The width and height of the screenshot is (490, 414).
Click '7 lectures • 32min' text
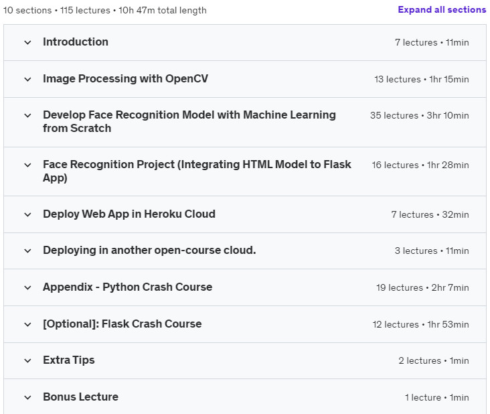(x=430, y=215)
